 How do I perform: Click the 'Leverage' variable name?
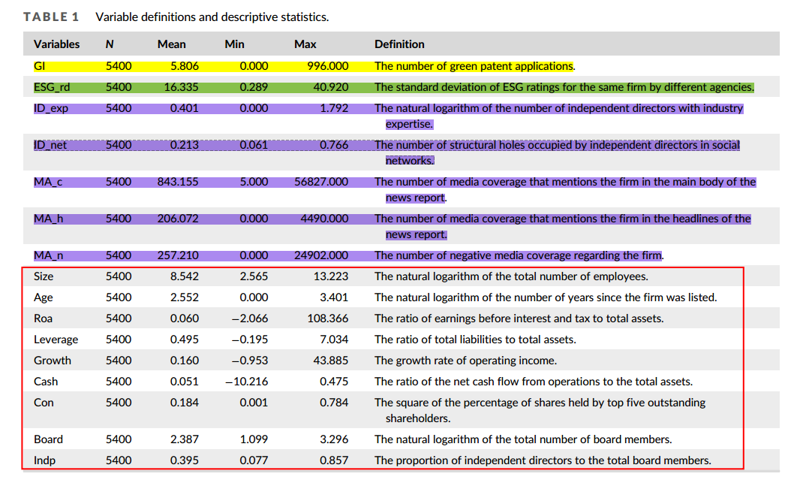point(56,340)
